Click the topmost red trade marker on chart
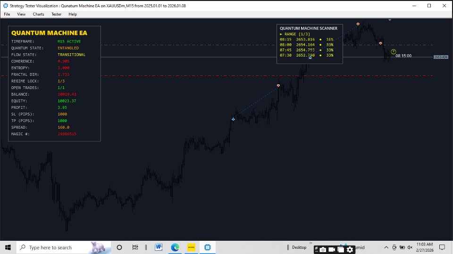This screenshot has width=453, height=254. pyautogui.click(x=358, y=24)
